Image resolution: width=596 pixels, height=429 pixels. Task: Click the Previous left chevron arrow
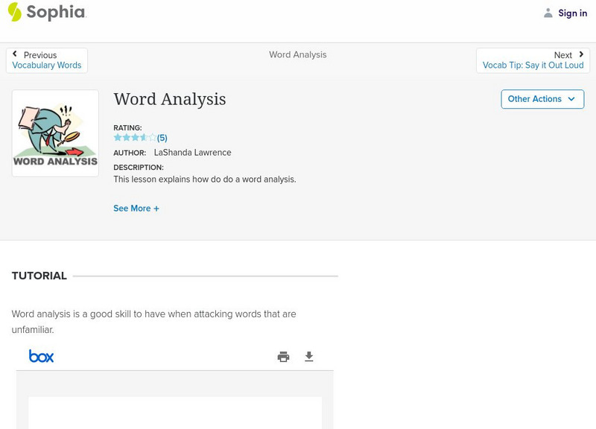[x=15, y=54]
